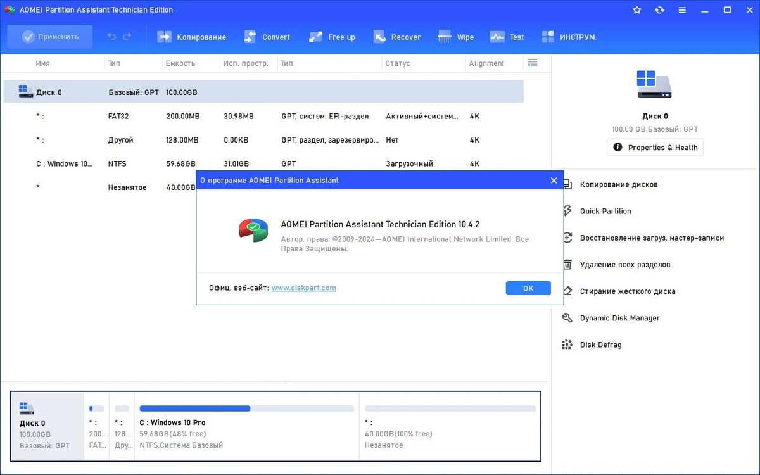The height and width of the screenshot is (475, 760).
Task: Click the Alignment column header
Action: [x=486, y=63]
